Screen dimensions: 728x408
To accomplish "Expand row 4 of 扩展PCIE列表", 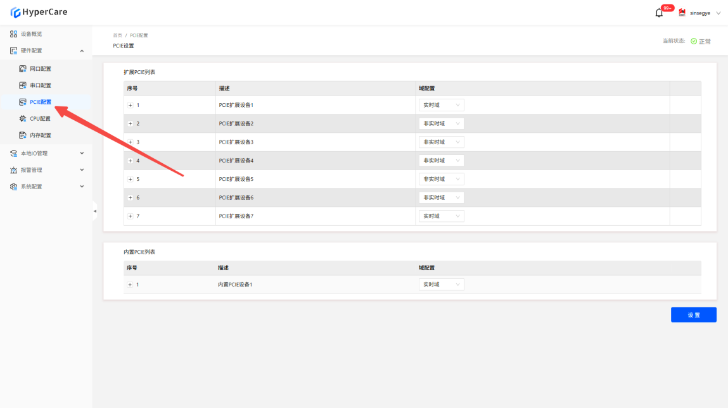I will pyautogui.click(x=131, y=161).
